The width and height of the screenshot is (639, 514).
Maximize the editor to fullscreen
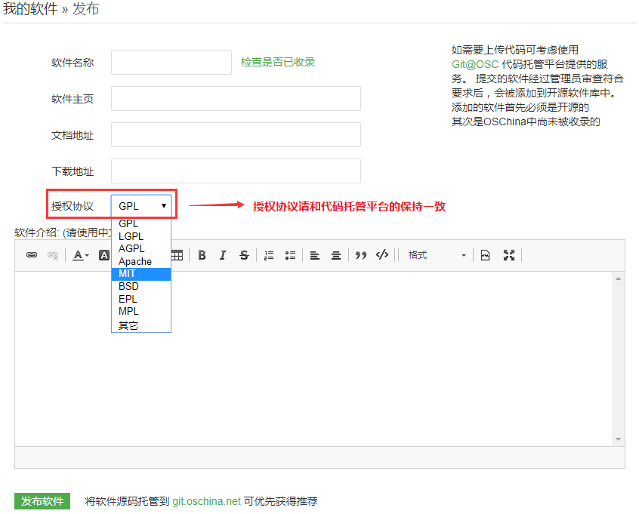tap(509, 255)
